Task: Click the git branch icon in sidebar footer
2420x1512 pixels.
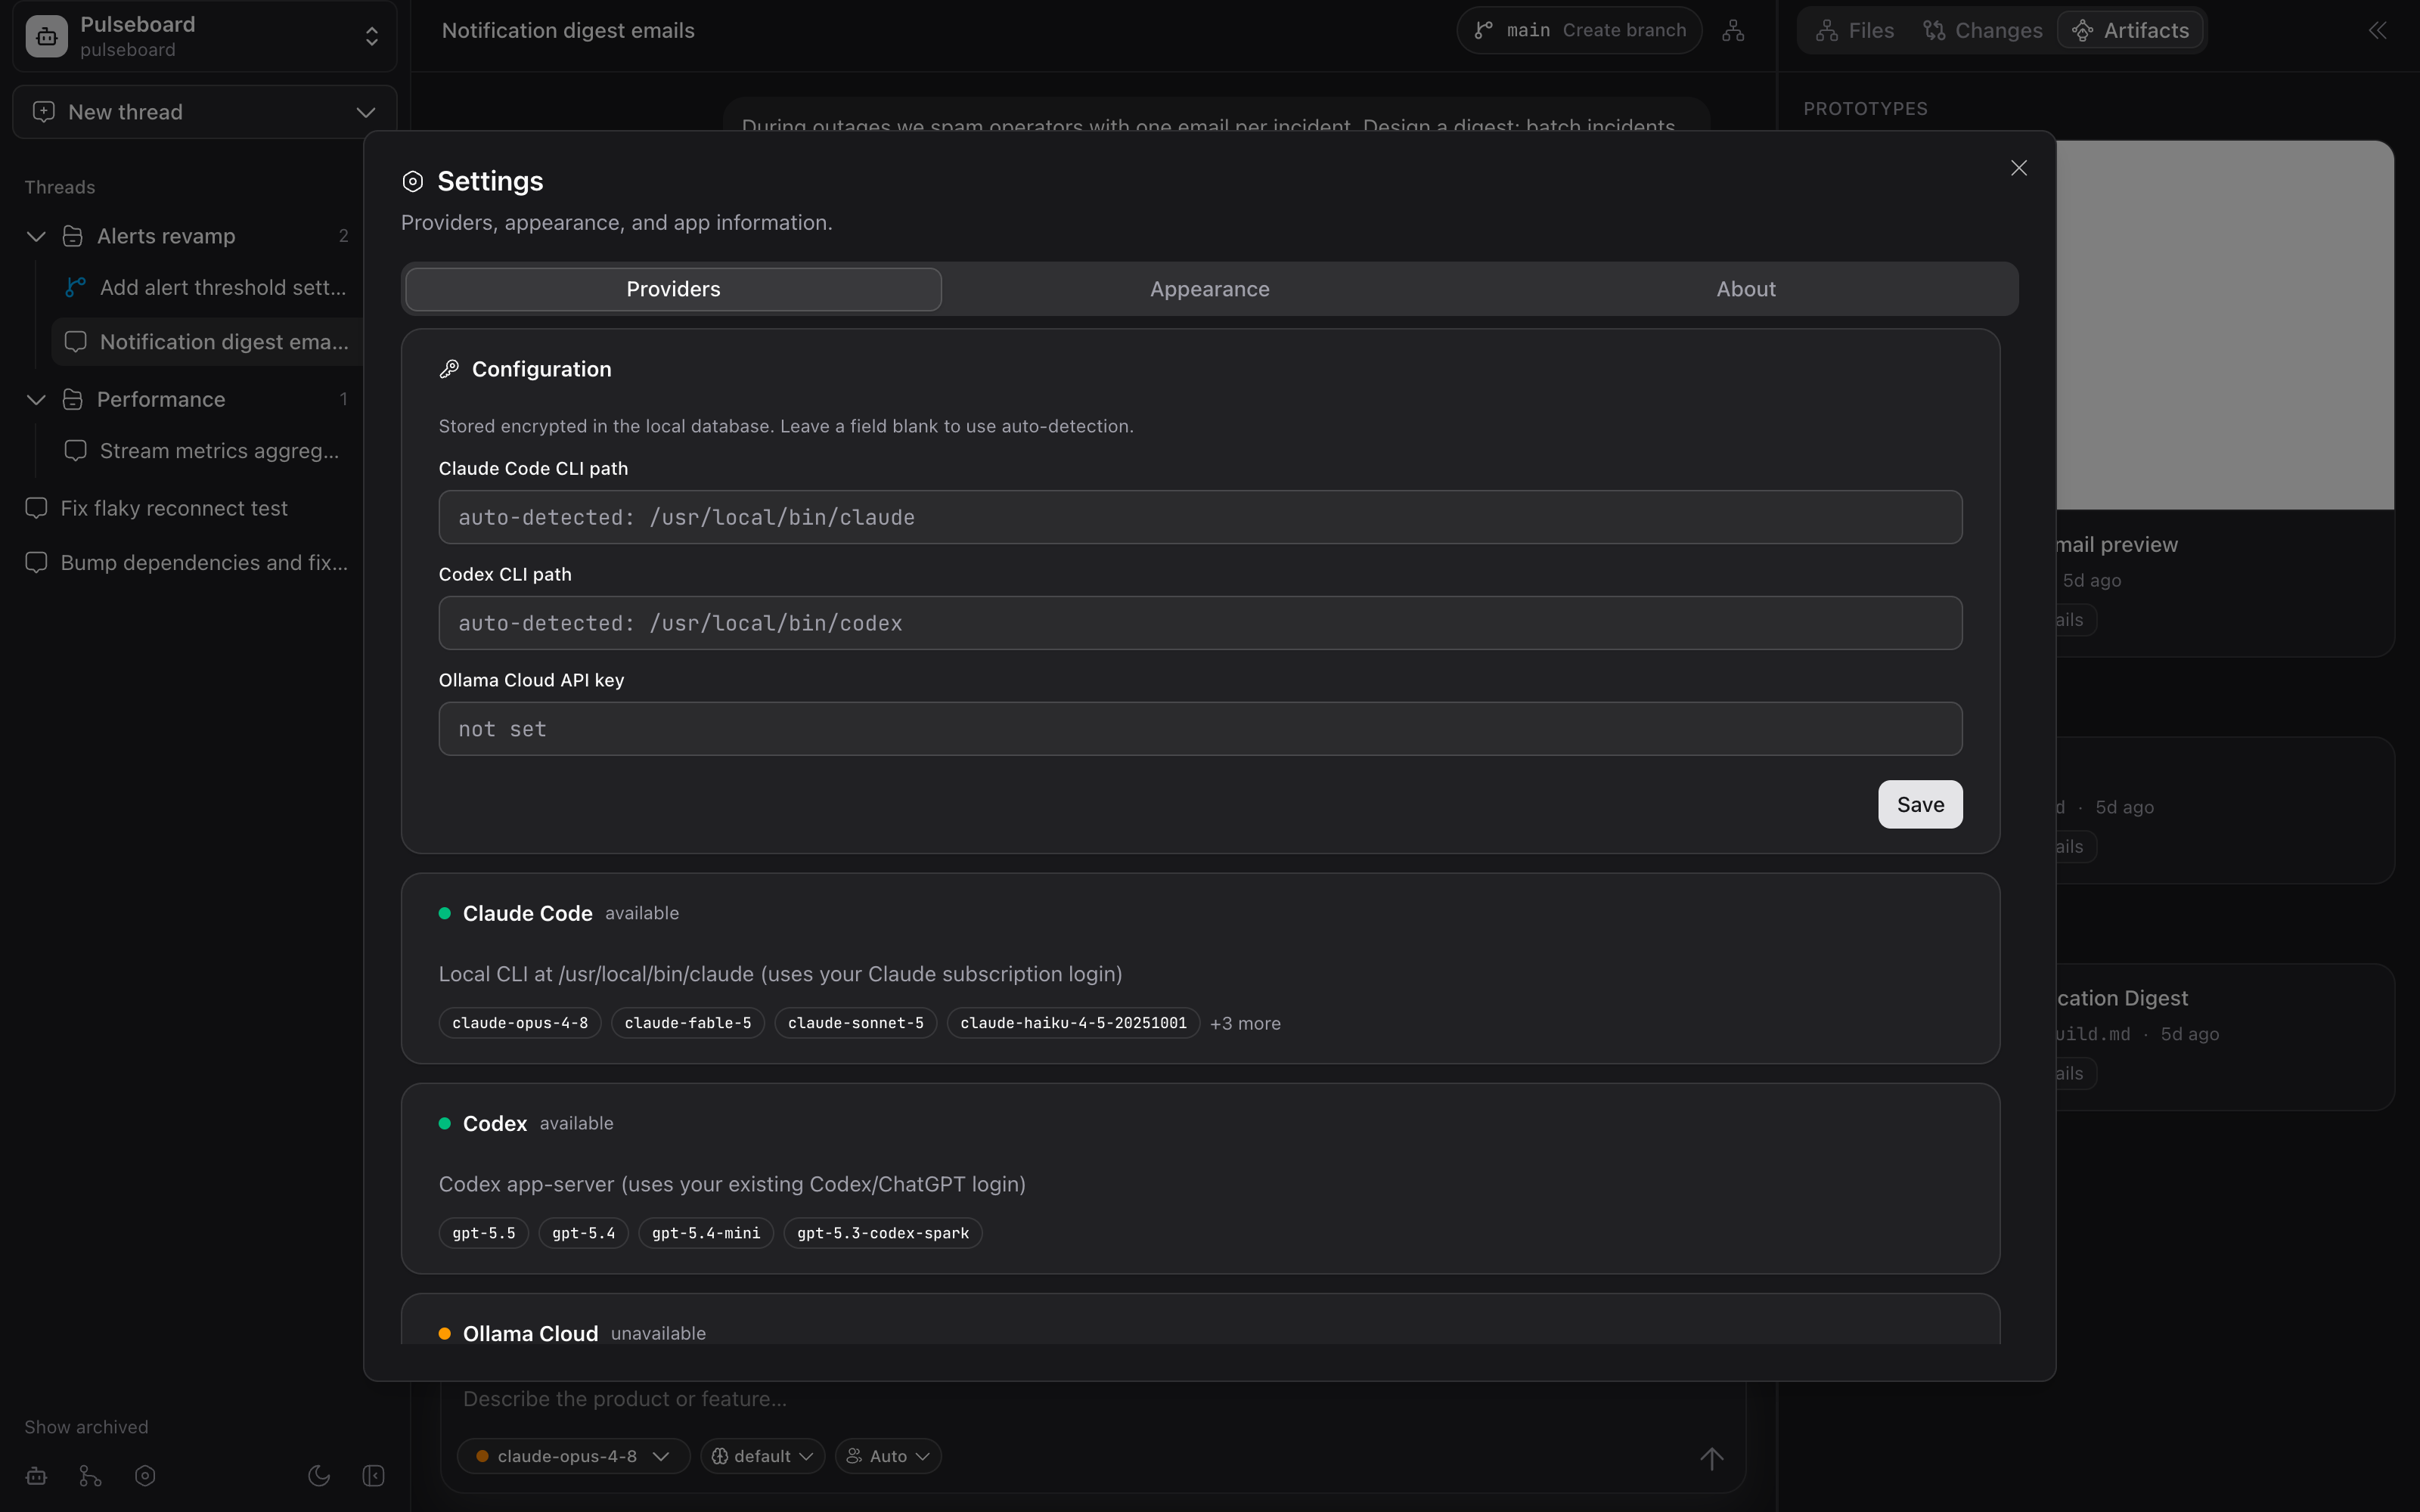Action: [x=90, y=1476]
